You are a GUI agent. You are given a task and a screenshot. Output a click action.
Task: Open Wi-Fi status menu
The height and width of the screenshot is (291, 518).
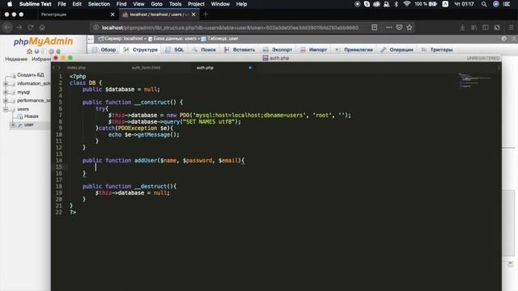(x=406, y=4)
